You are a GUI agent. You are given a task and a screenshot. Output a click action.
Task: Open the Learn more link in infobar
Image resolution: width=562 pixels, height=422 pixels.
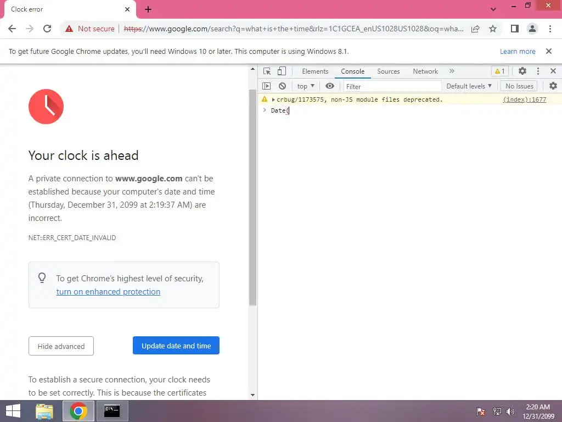pyautogui.click(x=518, y=51)
